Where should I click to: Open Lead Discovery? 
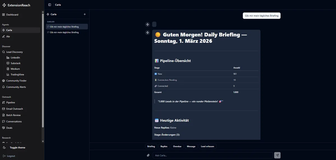point(20,52)
